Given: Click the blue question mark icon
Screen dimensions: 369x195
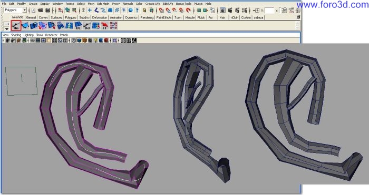Looking at the screenshot, I should coord(137,10).
